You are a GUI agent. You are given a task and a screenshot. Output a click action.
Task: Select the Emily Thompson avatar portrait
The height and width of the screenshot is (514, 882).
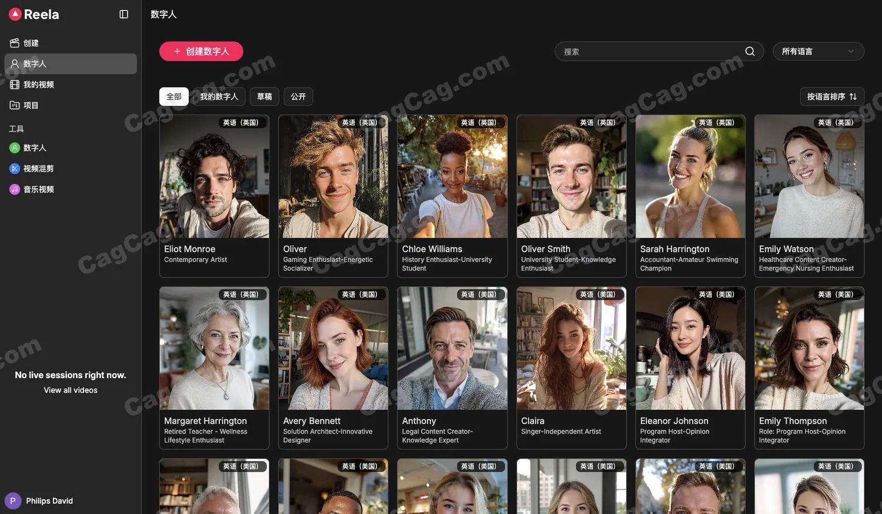pyautogui.click(x=810, y=348)
